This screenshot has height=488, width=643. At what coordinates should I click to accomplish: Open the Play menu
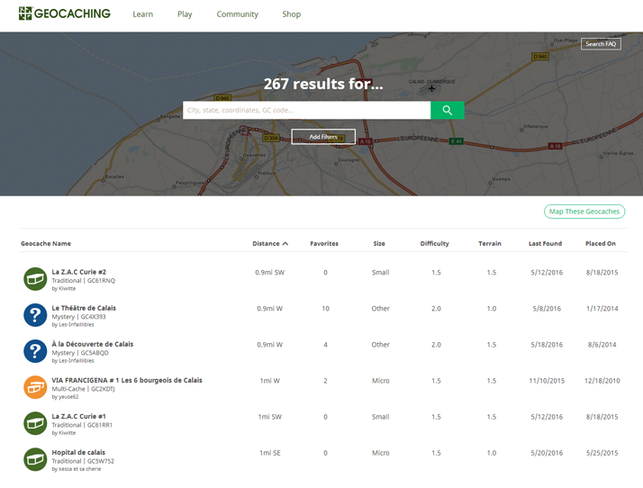pos(185,14)
